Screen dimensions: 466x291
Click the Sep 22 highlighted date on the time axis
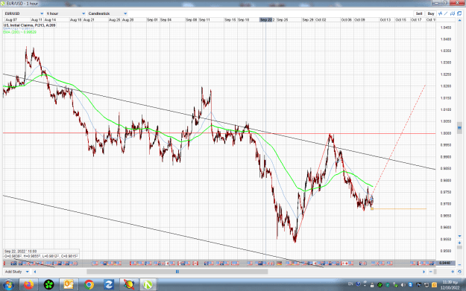click(x=266, y=19)
